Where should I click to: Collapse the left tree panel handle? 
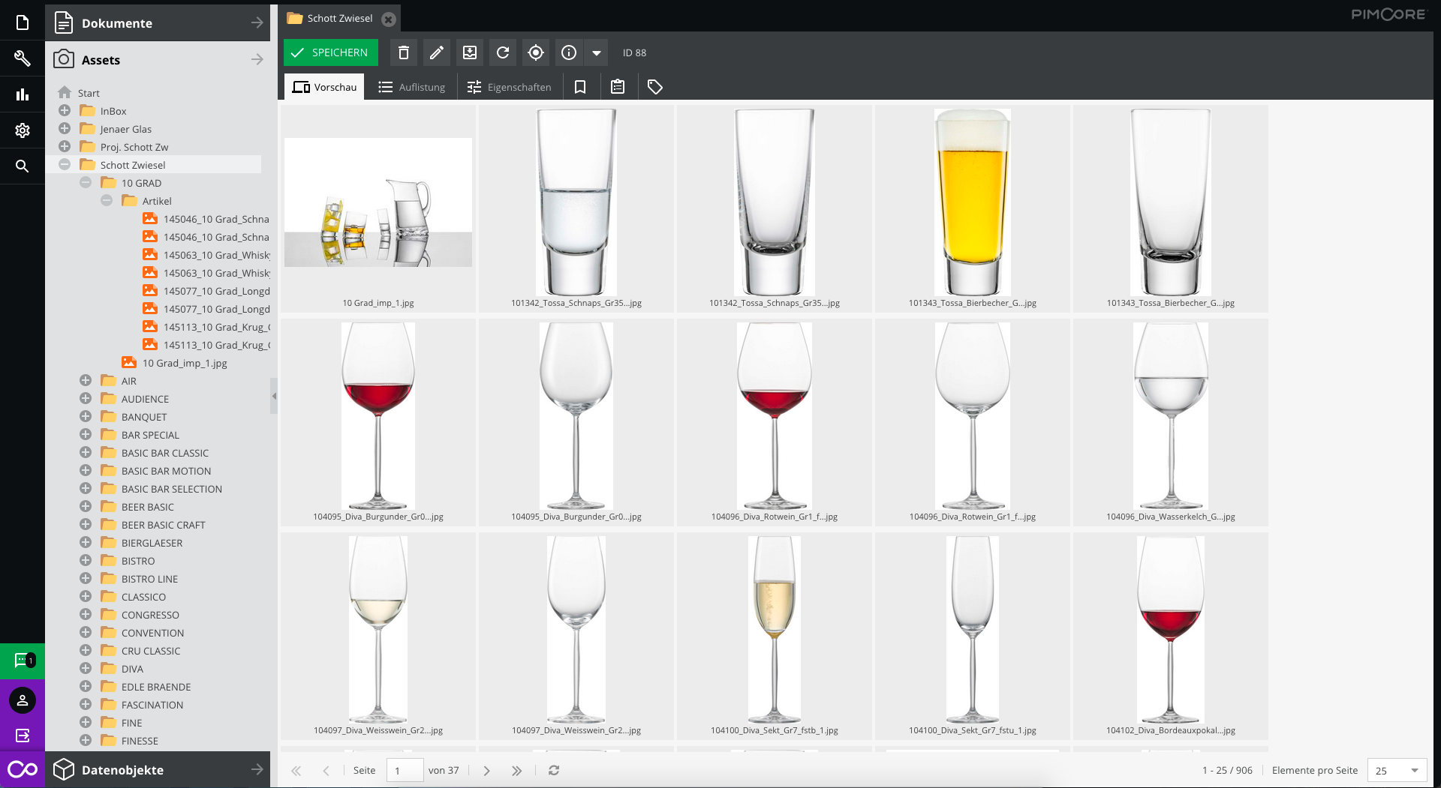[274, 396]
